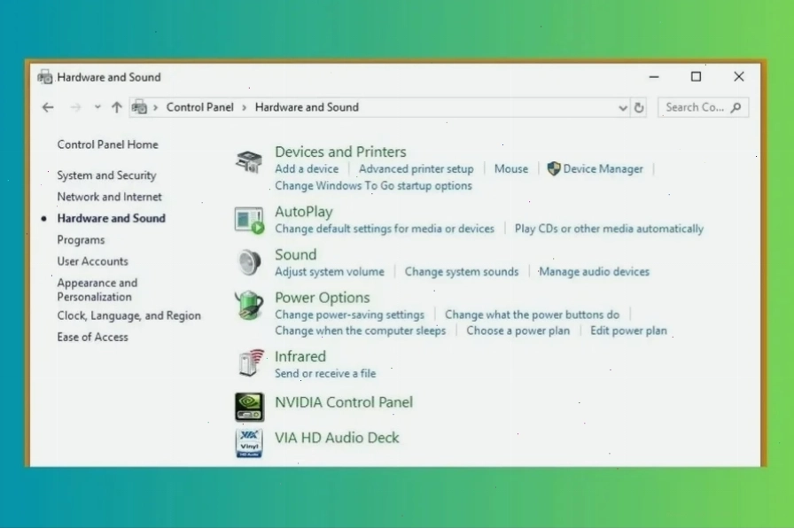Open the recent locations dropdown arrow
Image resolution: width=794 pixels, height=529 pixels.
(x=97, y=107)
